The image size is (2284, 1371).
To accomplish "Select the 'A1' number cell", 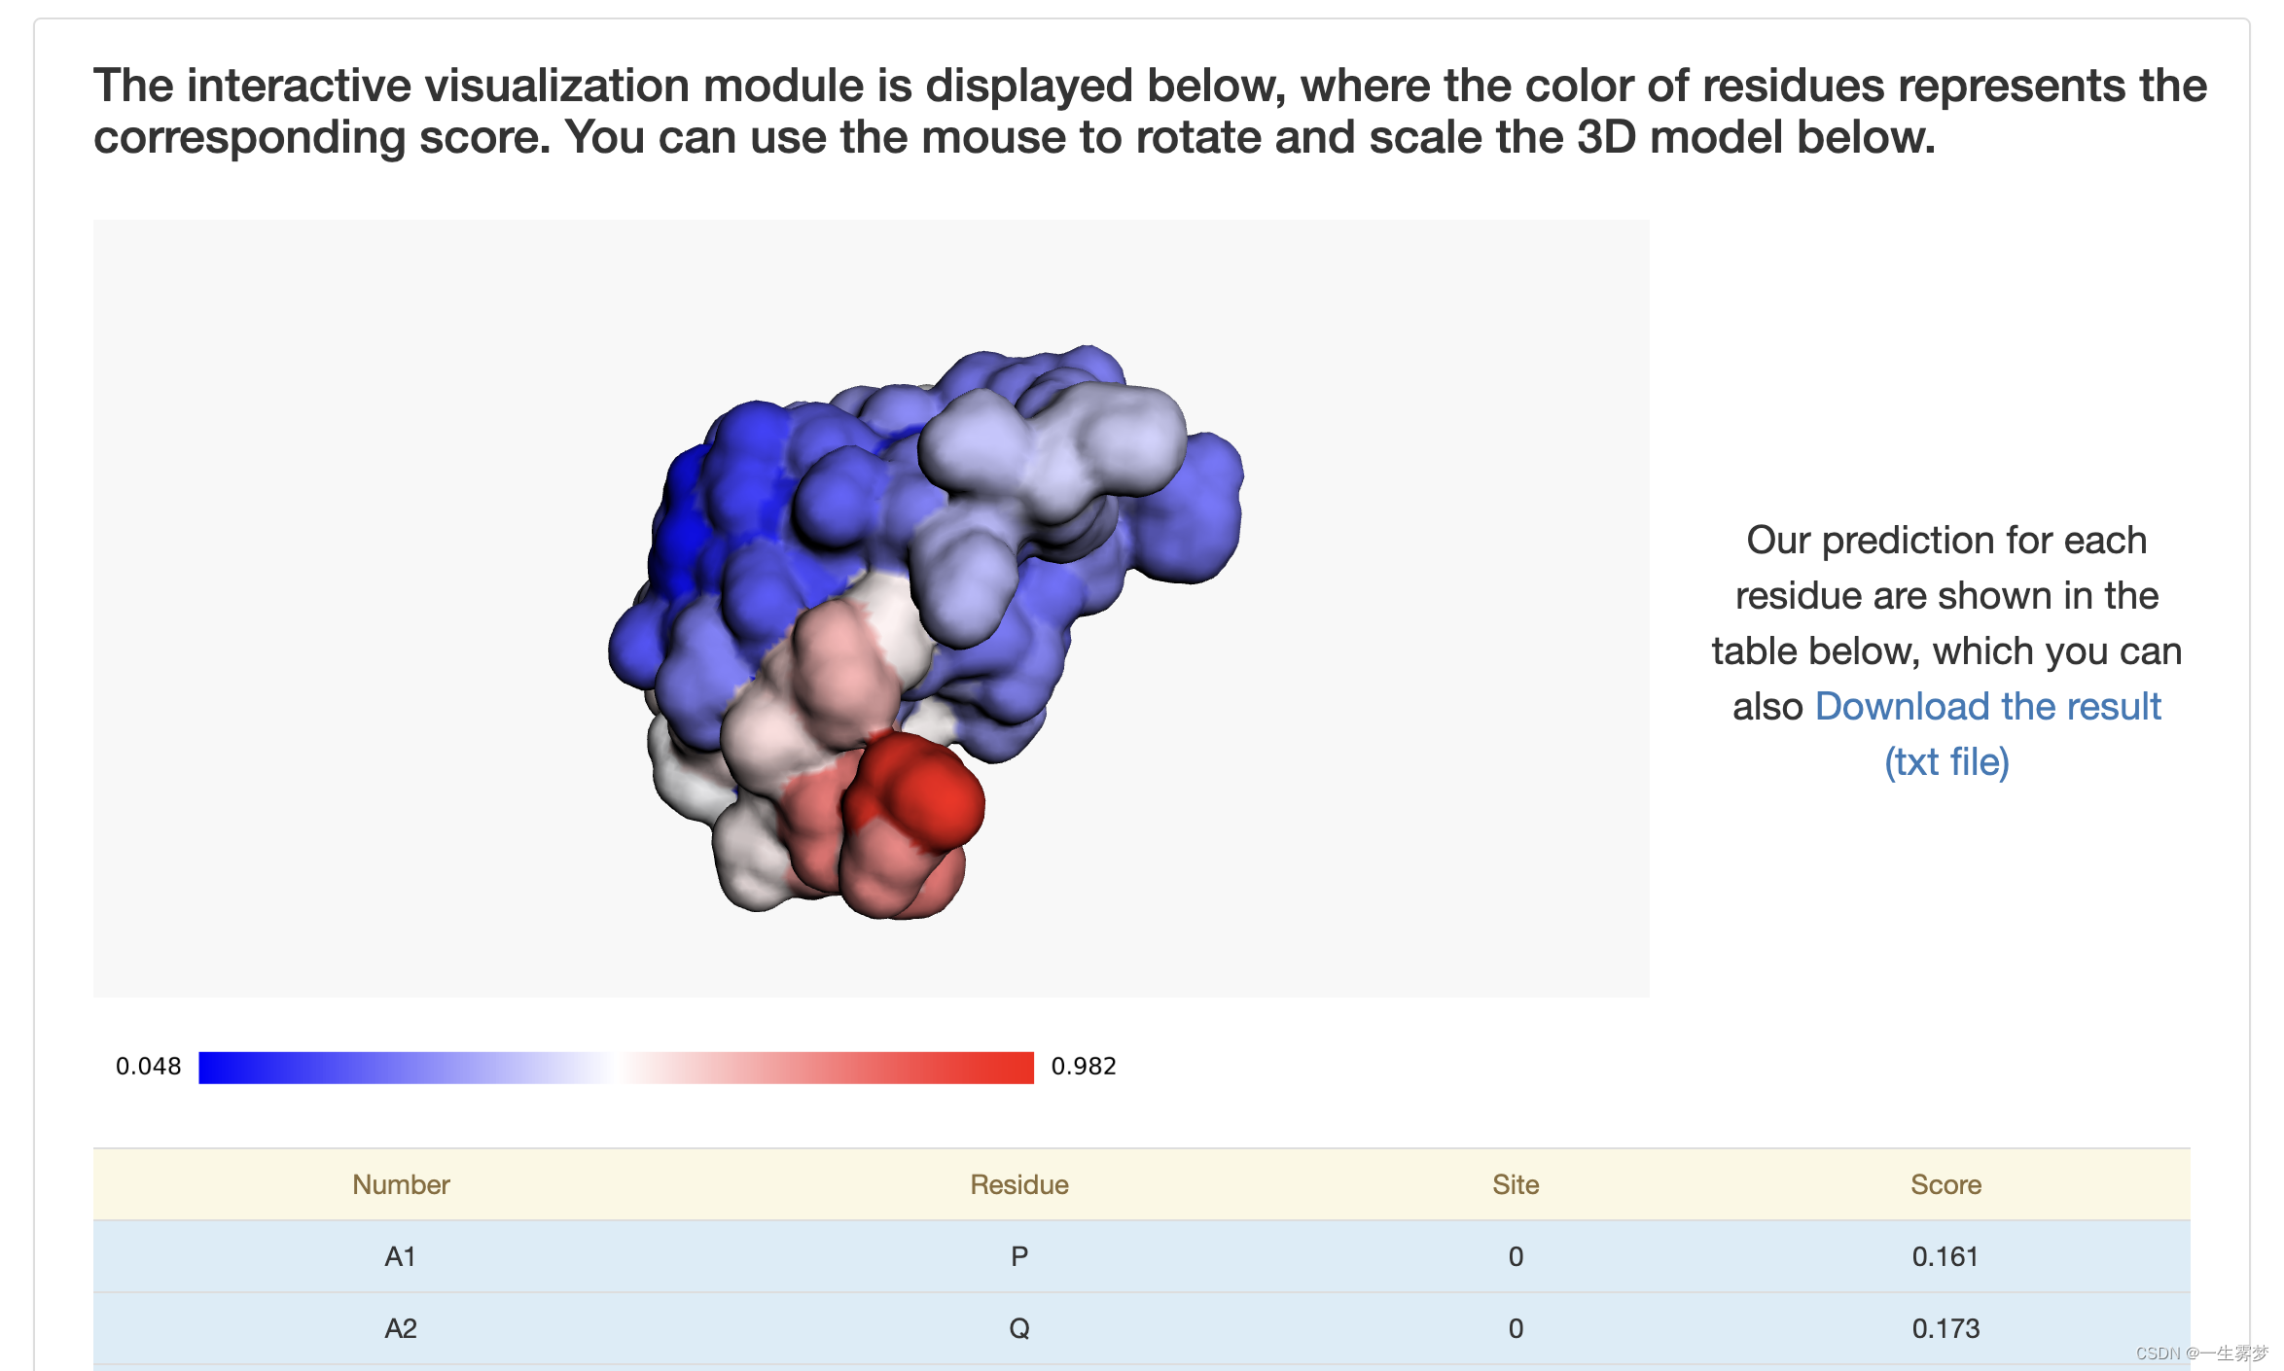I will click(x=401, y=1256).
